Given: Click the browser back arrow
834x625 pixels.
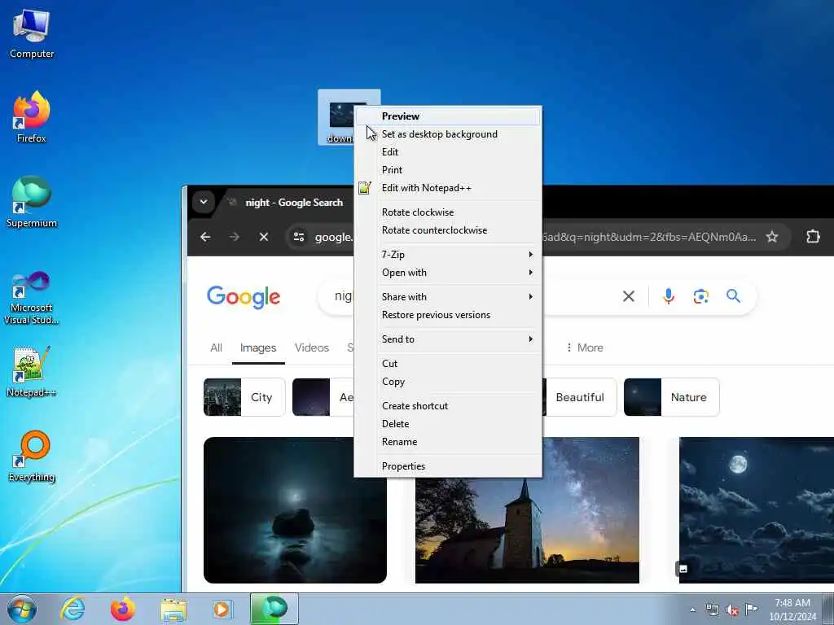Looking at the screenshot, I should (205, 237).
